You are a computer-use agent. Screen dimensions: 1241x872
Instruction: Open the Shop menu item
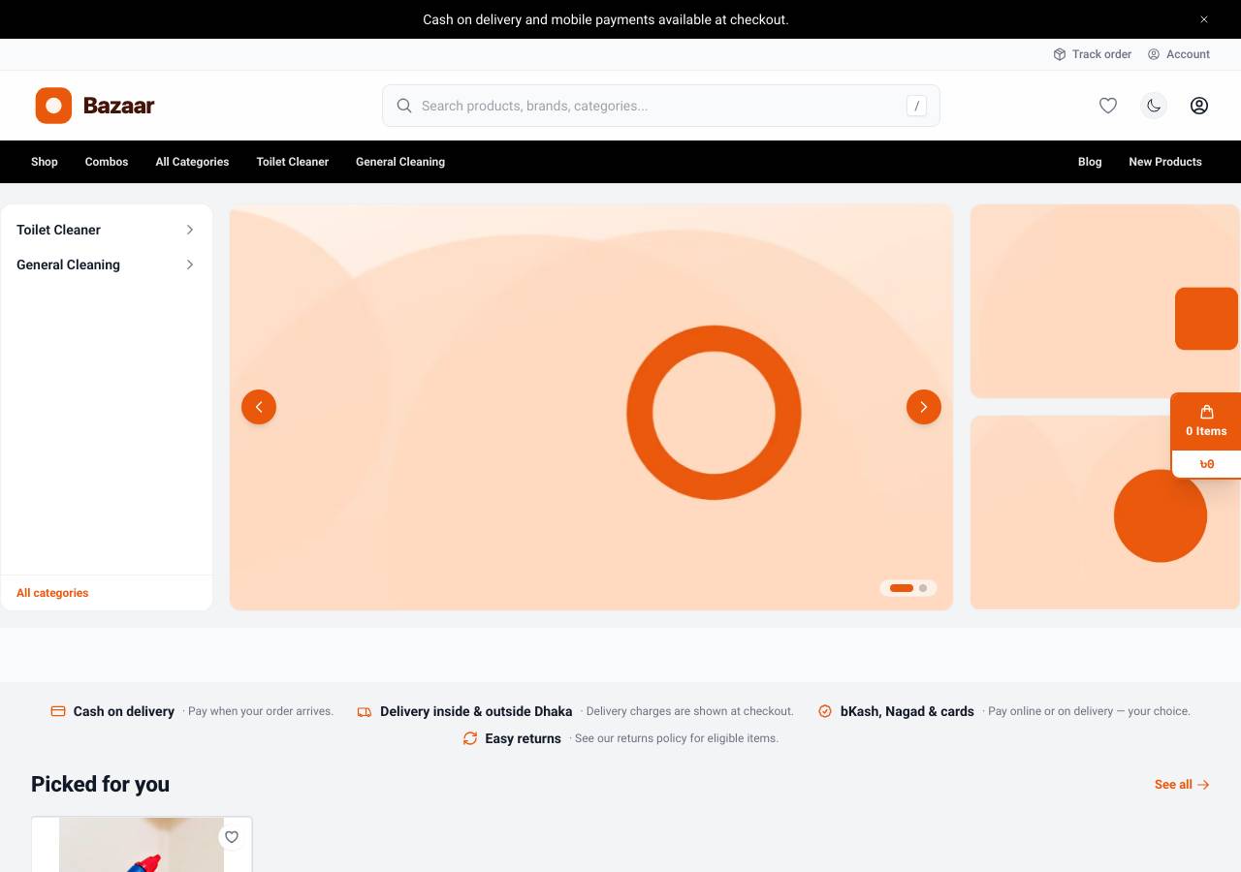(45, 162)
